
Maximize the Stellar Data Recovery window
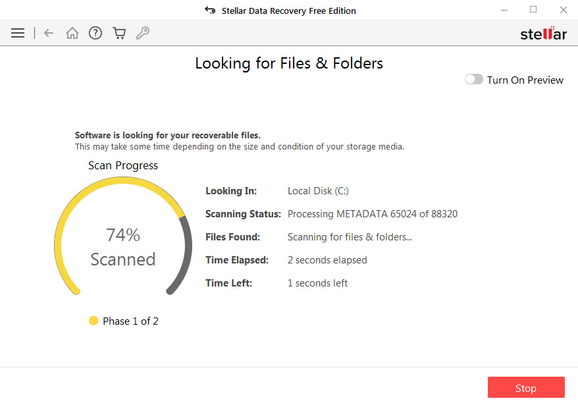533,10
